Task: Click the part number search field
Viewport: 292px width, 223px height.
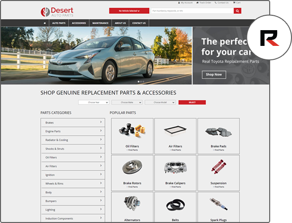Action: [191, 11]
